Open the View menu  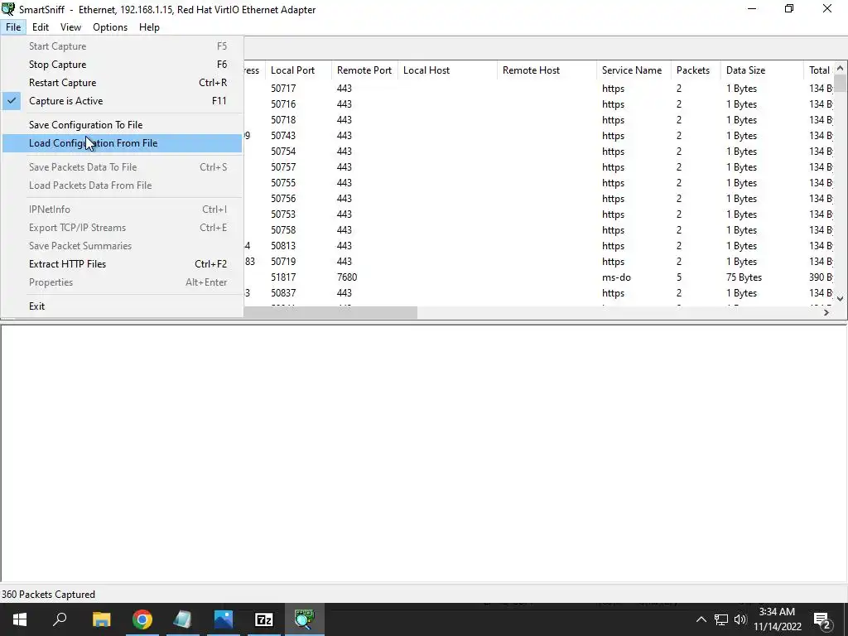coord(71,27)
